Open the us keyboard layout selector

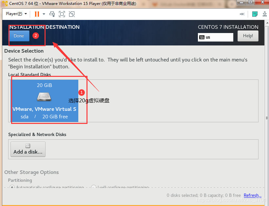pyautogui.click(x=216, y=37)
